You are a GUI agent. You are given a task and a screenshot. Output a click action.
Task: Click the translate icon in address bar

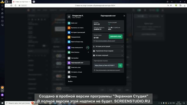[168, 6]
